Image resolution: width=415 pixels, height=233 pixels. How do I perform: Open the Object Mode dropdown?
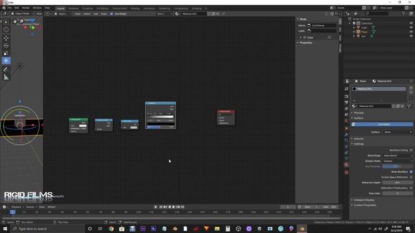[22, 14]
